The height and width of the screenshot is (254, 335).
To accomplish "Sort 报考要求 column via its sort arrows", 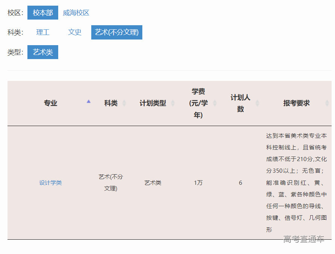I will 327,103.
